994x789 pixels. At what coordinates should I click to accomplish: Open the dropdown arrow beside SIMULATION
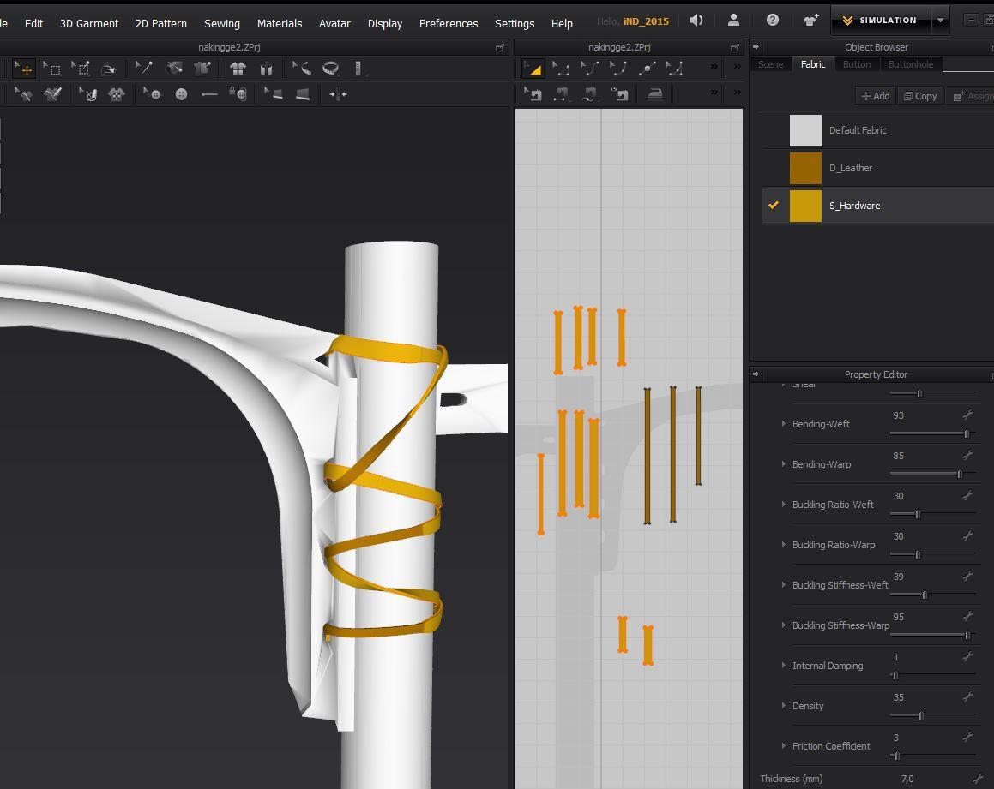(941, 21)
